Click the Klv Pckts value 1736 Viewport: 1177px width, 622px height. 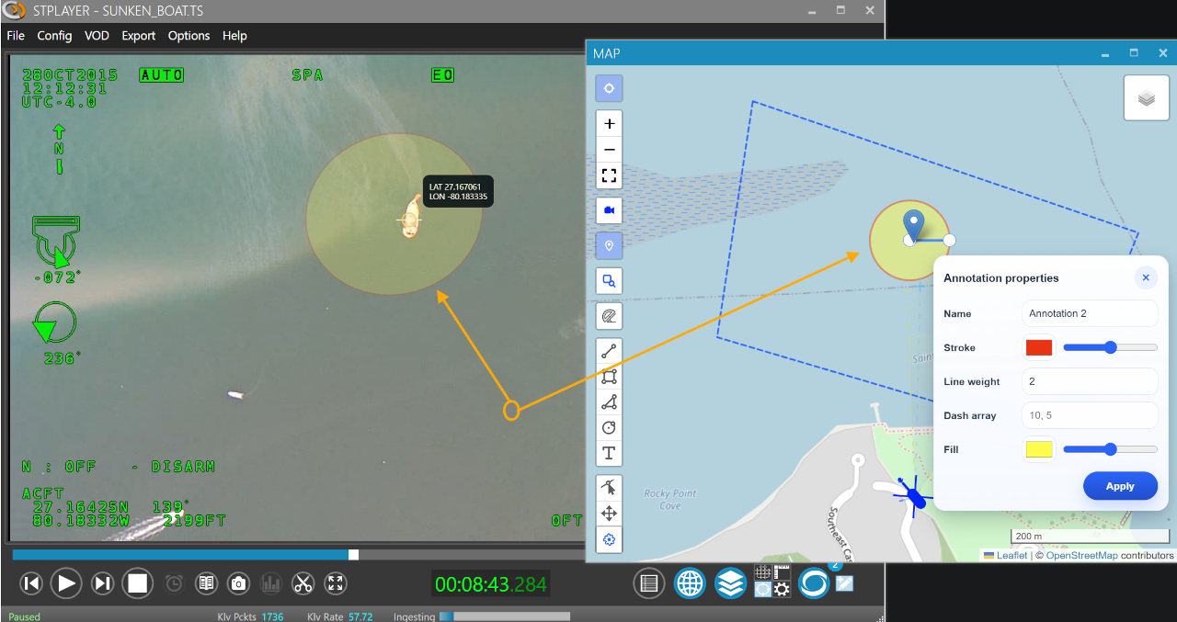[272, 616]
